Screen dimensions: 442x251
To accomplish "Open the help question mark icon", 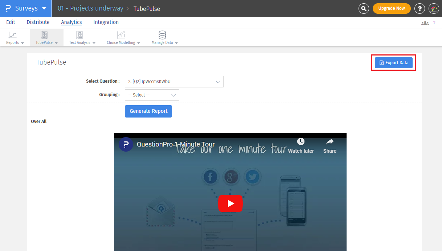I will click(x=420, y=8).
